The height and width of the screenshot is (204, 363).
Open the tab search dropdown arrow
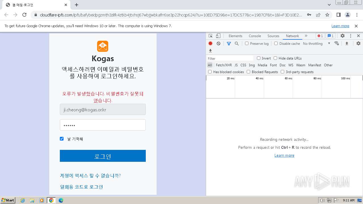(x=329, y=5)
